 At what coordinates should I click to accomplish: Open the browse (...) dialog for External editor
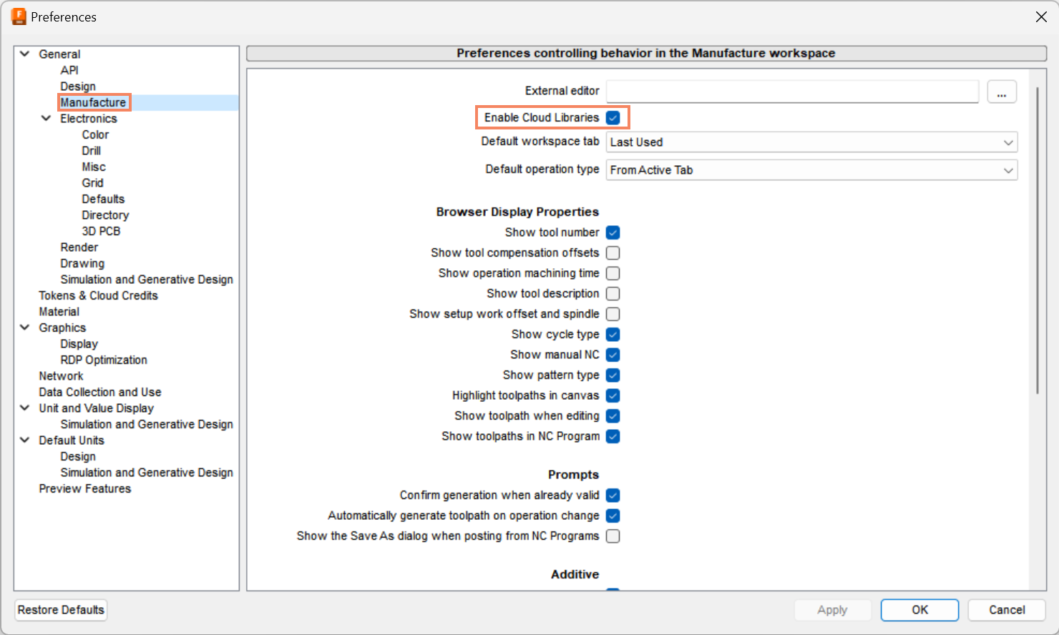coord(1002,92)
